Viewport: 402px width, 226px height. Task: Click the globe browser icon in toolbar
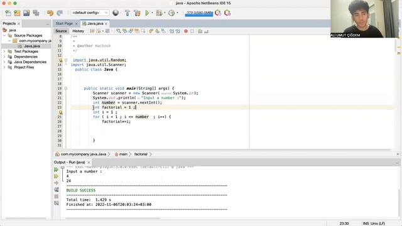pos(116,13)
